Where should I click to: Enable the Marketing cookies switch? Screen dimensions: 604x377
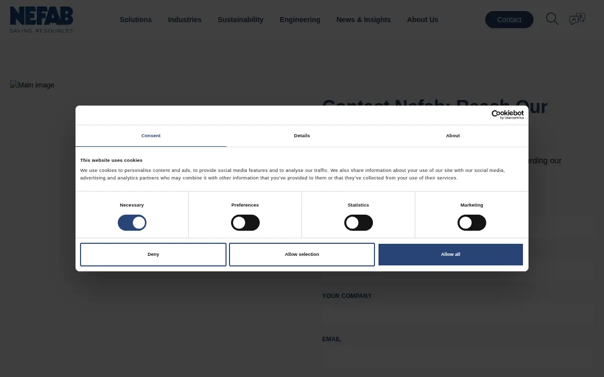(x=472, y=223)
